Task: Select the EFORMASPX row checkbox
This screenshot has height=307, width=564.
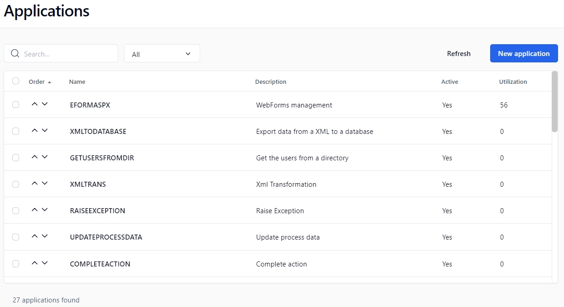Action: tap(16, 105)
